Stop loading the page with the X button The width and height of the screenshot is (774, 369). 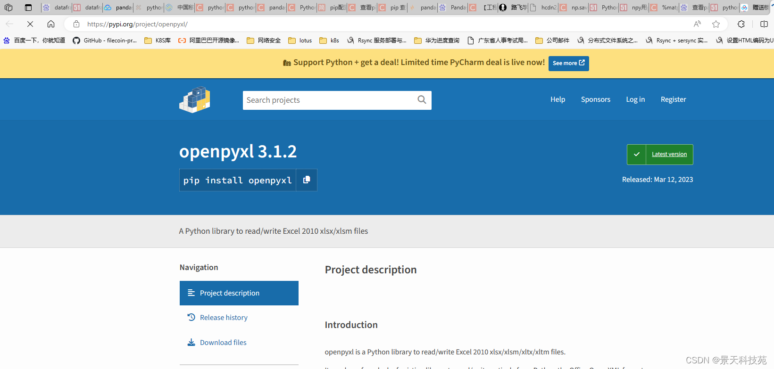[x=30, y=24]
